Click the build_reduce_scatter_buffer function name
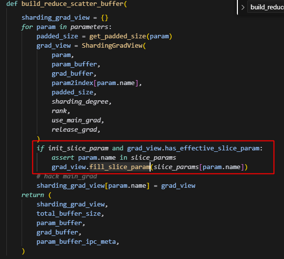The width and height of the screenshot is (284, 259). [73, 4]
